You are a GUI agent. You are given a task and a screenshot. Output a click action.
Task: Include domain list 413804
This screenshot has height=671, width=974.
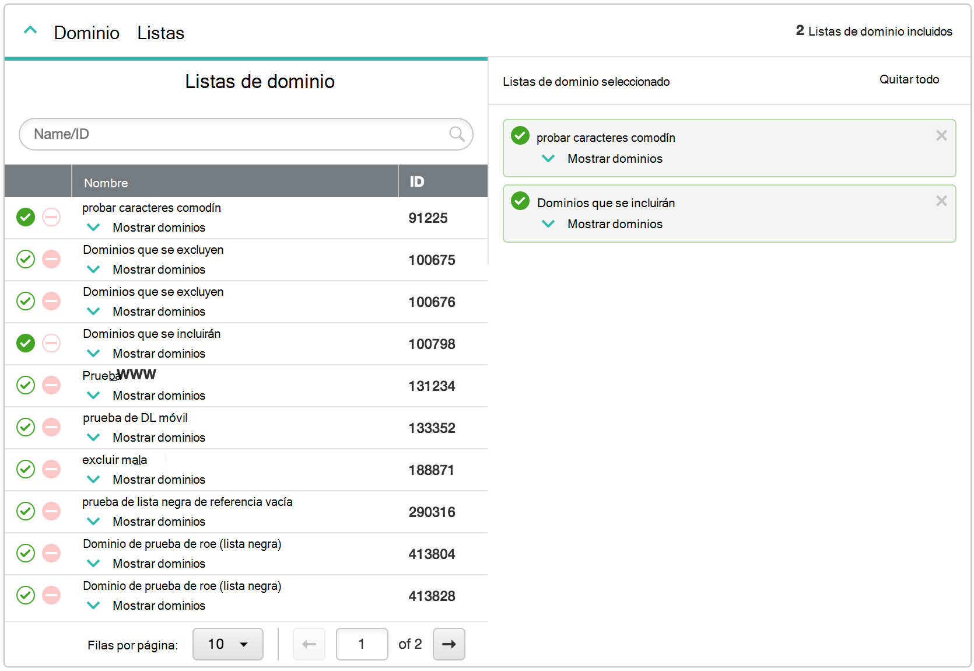click(26, 553)
